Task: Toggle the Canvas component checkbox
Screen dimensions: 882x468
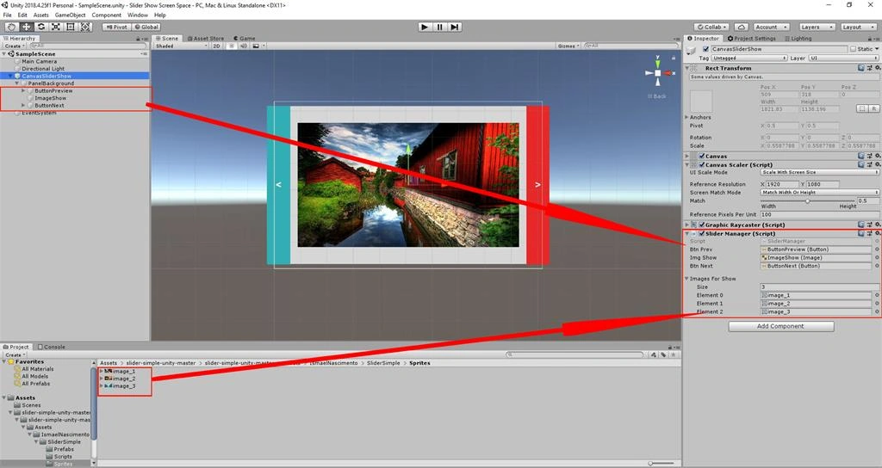Action: [x=701, y=157]
